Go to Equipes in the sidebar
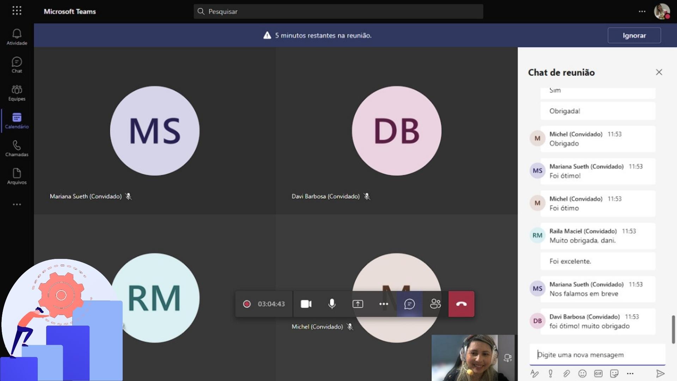 coord(17,93)
